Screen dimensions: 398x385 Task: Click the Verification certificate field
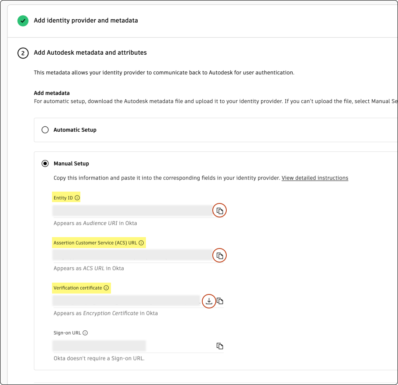tap(126, 301)
